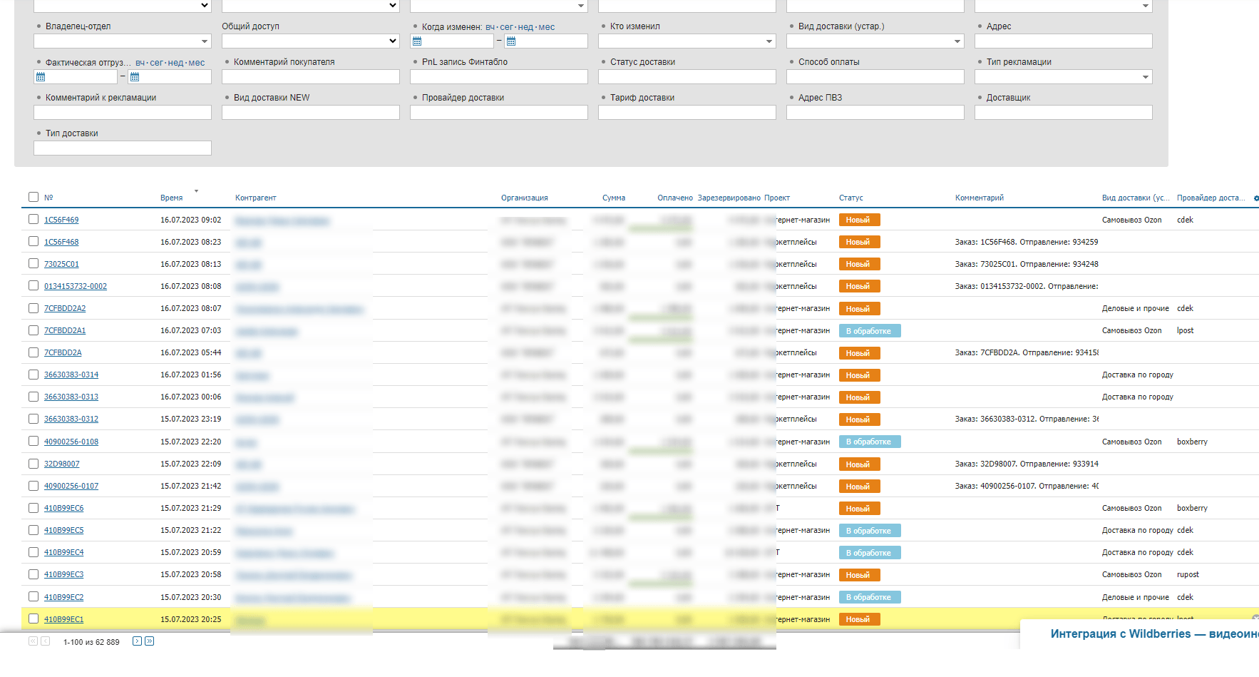This screenshot has height=677, width=1259.
Task: Open table column settings gear
Action: [x=1255, y=198]
